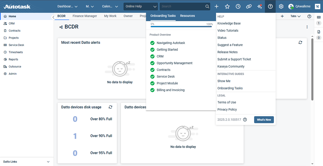The height and width of the screenshot is (166, 323).
Task: Open Video Tutorials
Action: [x=228, y=30]
